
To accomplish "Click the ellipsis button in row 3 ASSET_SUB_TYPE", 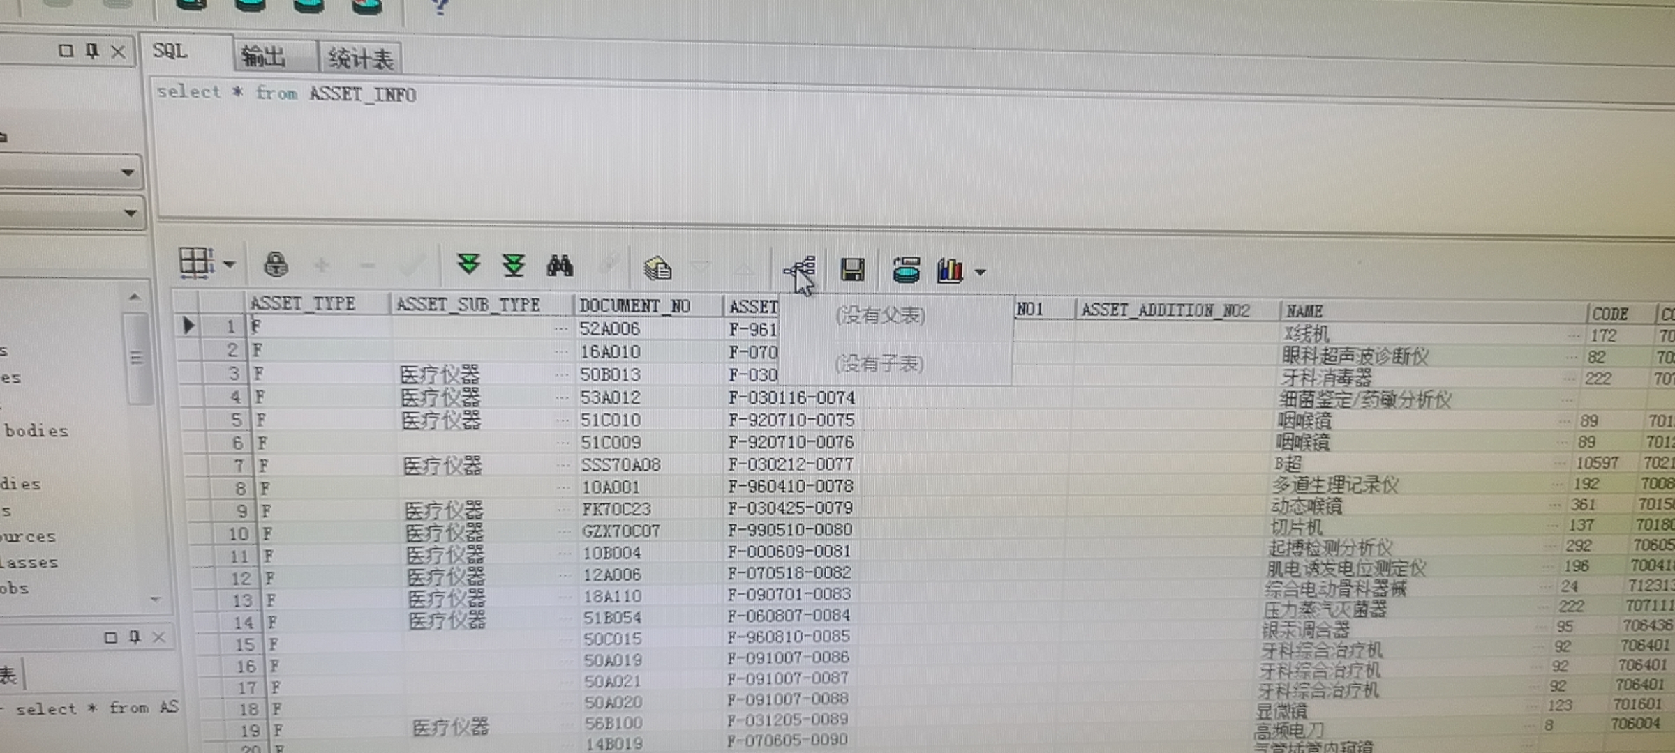I will point(561,375).
